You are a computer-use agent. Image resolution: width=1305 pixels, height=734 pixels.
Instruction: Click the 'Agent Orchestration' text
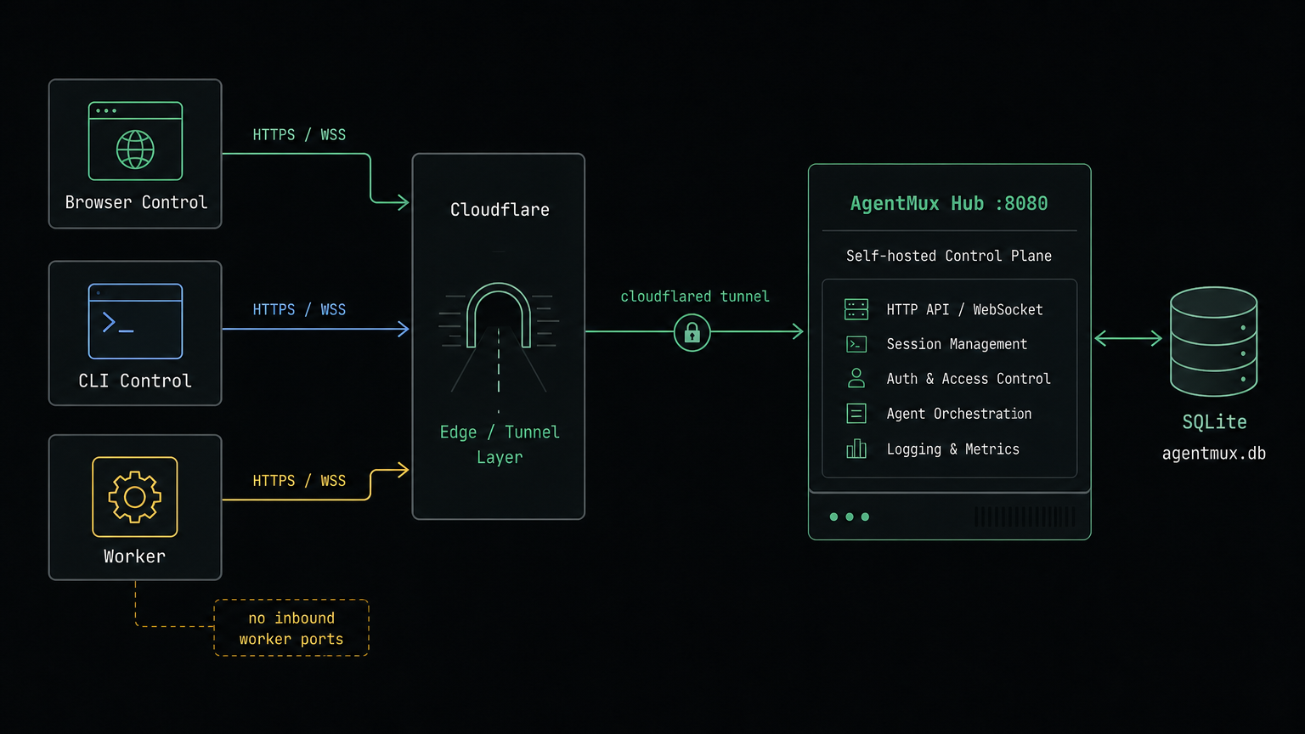959,414
